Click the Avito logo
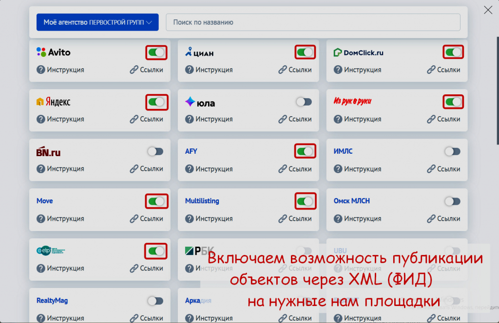This screenshot has height=323, width=499. [54, 52]
